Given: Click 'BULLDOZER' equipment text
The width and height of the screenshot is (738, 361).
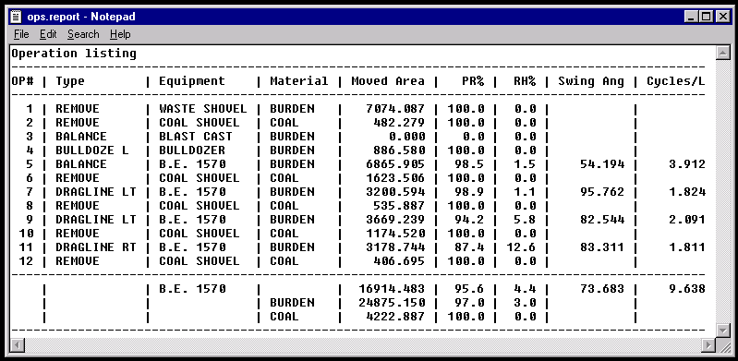Looking at the screenshot, I should (192, 150).
